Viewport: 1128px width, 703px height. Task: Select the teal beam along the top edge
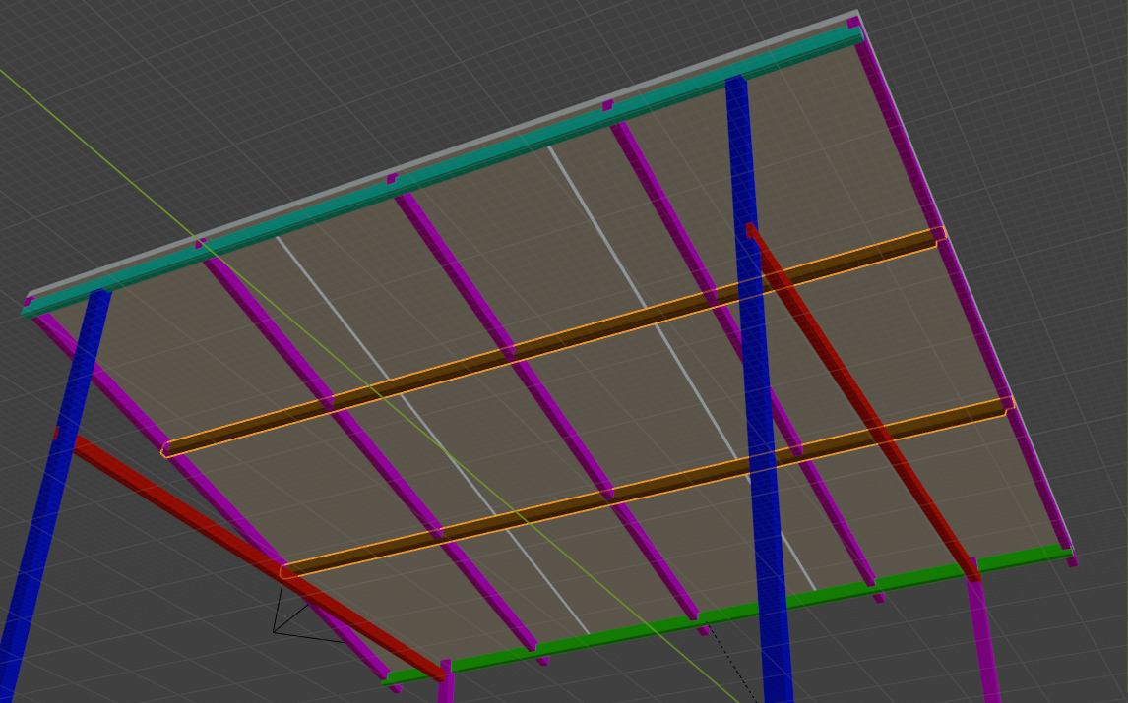coord(492,155)
